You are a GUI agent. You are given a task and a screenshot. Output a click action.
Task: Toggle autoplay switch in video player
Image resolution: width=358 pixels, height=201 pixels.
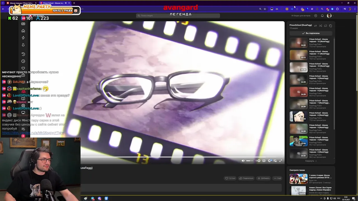click(x=258, y=161)
